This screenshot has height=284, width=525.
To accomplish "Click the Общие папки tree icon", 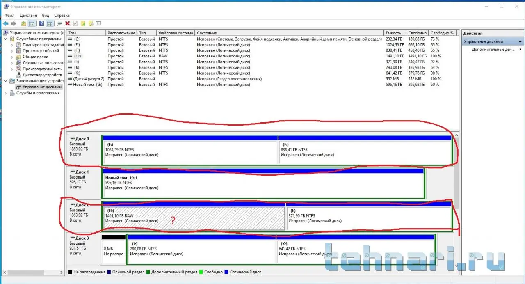I will click(18, 57).
